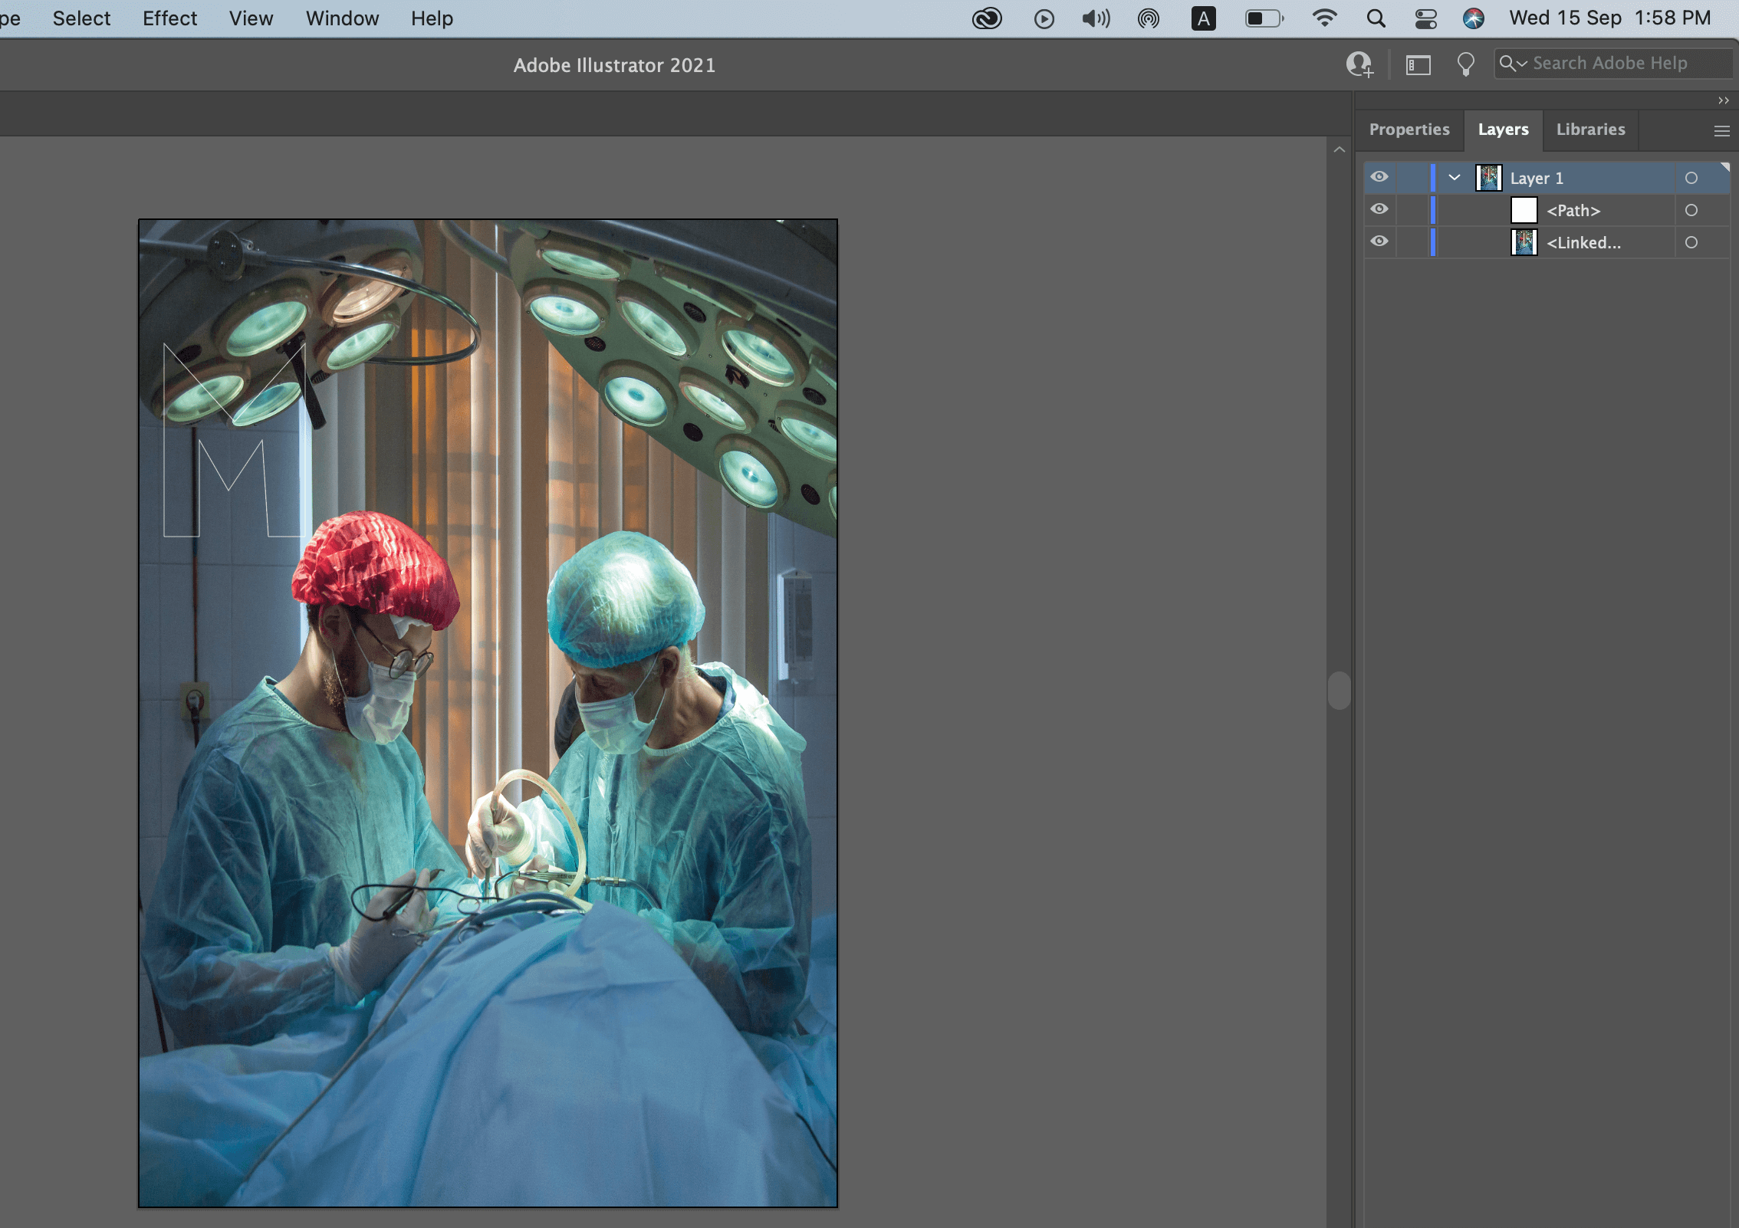Open the Effect menu
Viewport: 1739px width, 1228px height.
pyautogui.click(x=169, y=18)
